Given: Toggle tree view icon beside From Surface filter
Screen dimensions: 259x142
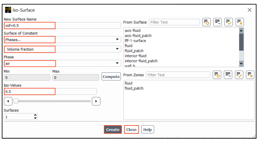Looking at the screenshot, I should pyautogui.click(x=206, y=22).
